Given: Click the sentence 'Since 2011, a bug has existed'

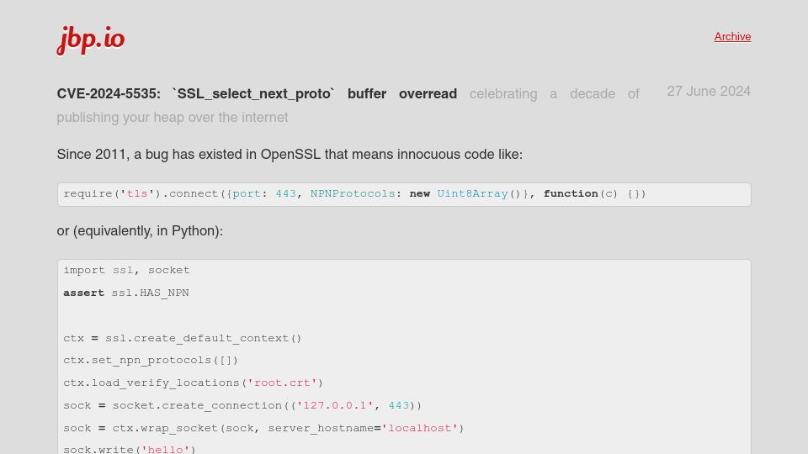Looking at the screenshot, I should [290, 155].
